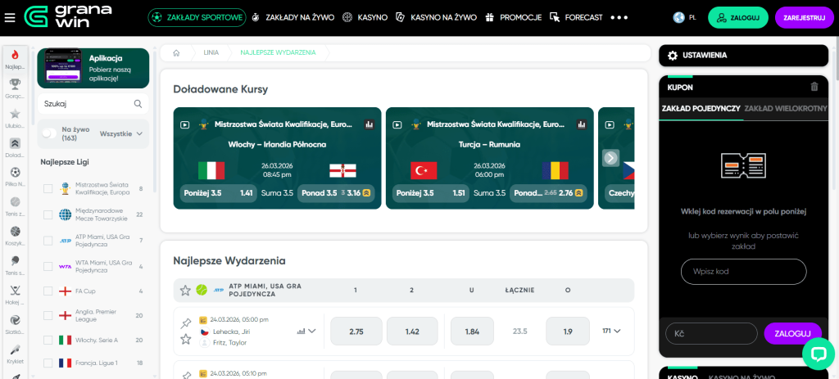Viewport: 839px width, 379px height.
Task: Click the search magnifier icon
Action: (138, 104)
